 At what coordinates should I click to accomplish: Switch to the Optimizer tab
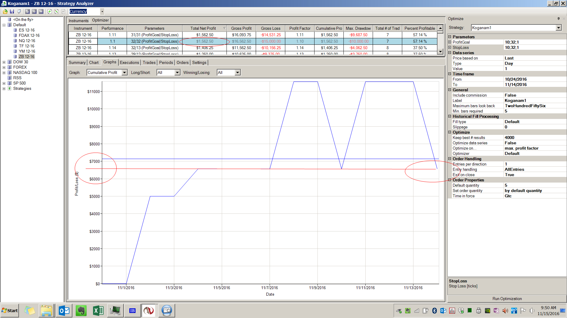click(100, 20)
